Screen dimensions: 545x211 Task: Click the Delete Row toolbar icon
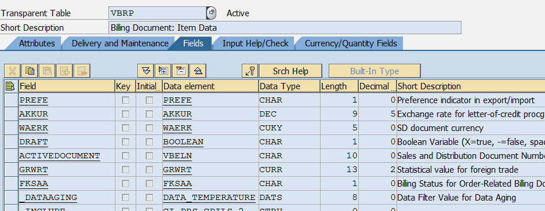tap(82, 71)
